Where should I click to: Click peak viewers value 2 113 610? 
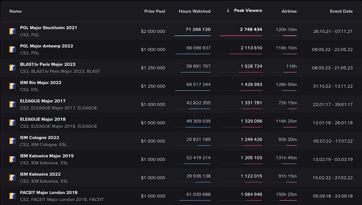(x=252, y=48)
